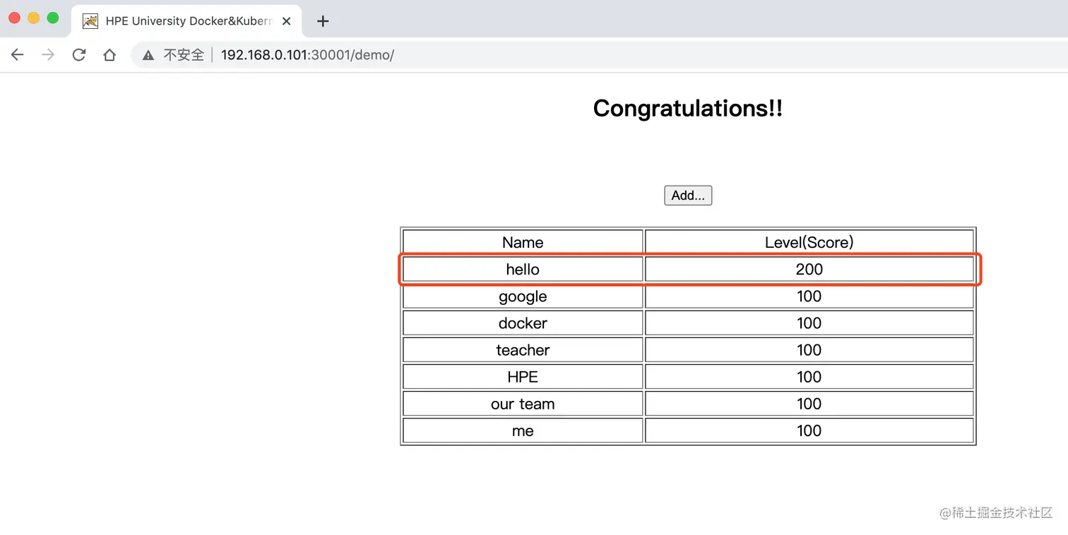Select the HPE University Docker&Kubernetes tab
Image resolution: width=1068 pixels, height=535 pixels.
point(186,21)
